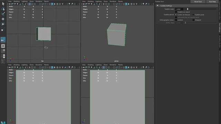Open the Outliner layout icon in toolbox
The height and width of the screenshot is (124, 221).
pos(3,61)
